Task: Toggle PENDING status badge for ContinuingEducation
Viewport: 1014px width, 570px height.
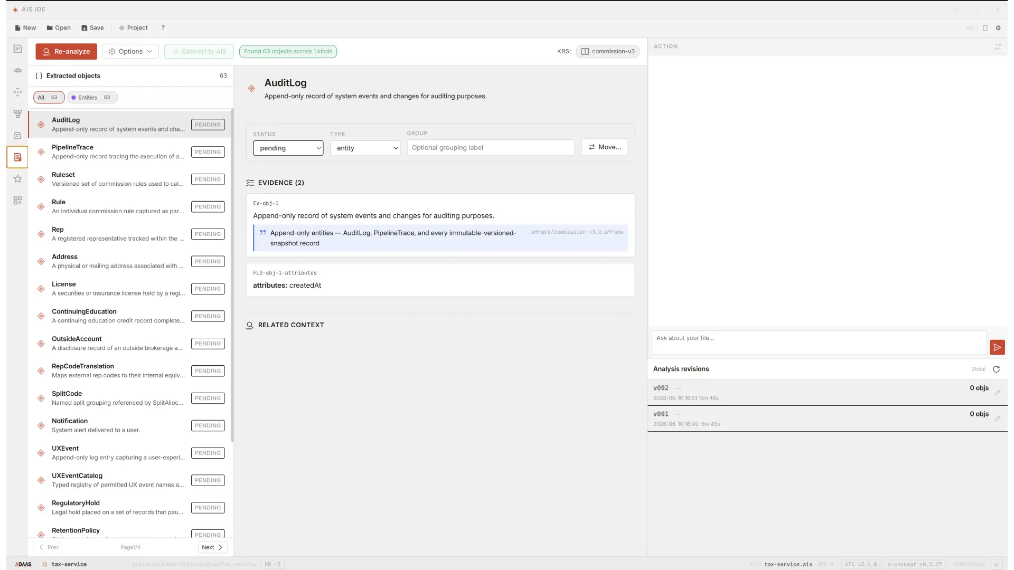Action: (x=208, y=316)
